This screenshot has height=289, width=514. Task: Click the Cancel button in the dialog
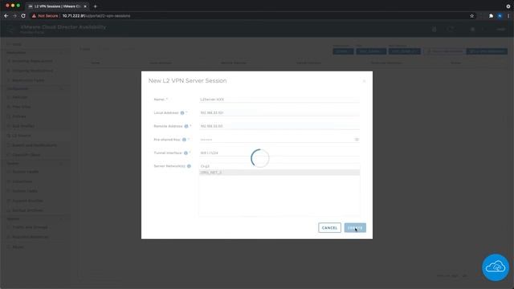[x=329, y=228]
